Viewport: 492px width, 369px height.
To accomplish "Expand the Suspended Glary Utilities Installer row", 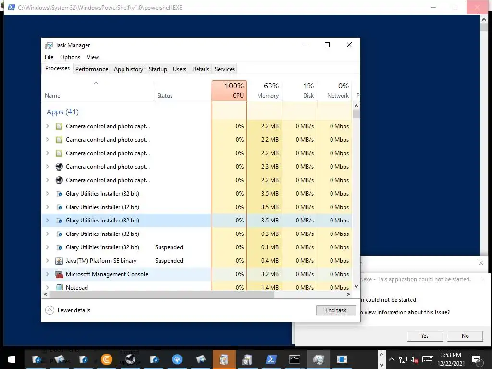I will click(x=48, y=247).
